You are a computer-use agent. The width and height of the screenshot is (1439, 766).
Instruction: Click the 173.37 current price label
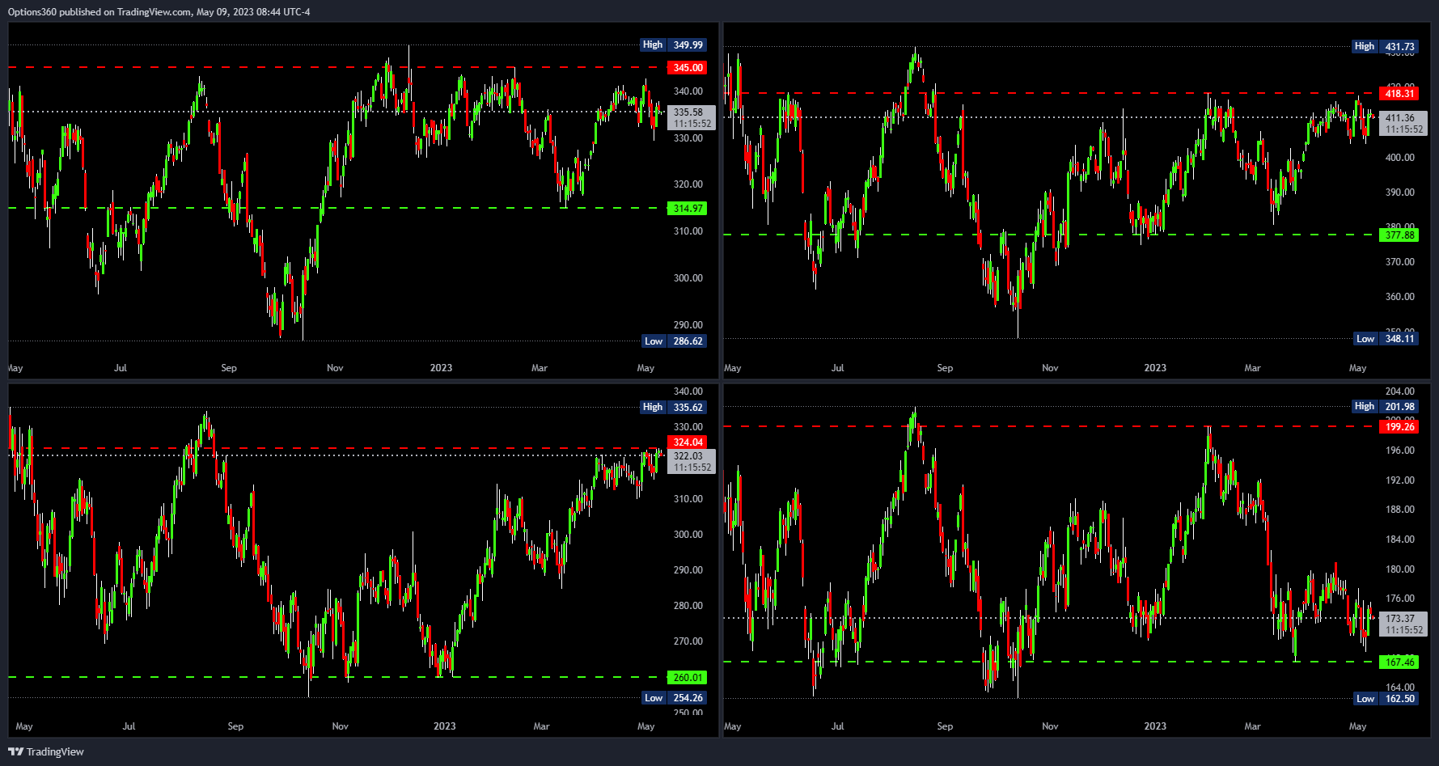1403,624
